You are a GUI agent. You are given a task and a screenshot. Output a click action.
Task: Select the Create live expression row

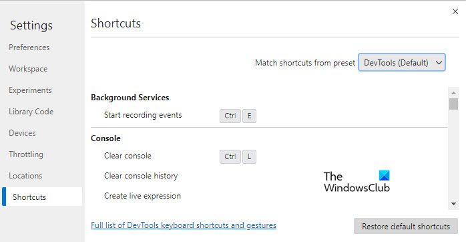tap(269, 196)
